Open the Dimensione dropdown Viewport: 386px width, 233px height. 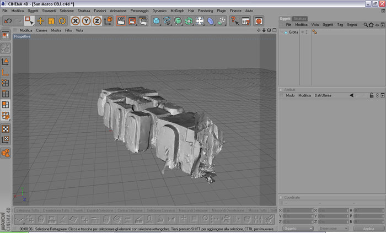point(333,229)
